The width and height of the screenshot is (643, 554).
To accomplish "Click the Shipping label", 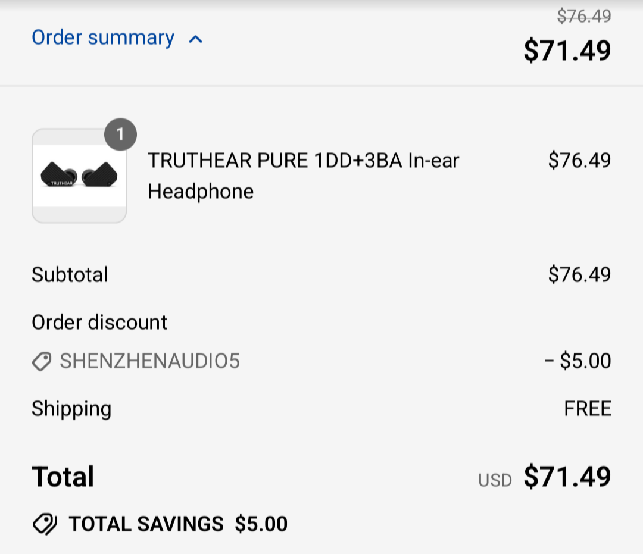I will 71,409.
